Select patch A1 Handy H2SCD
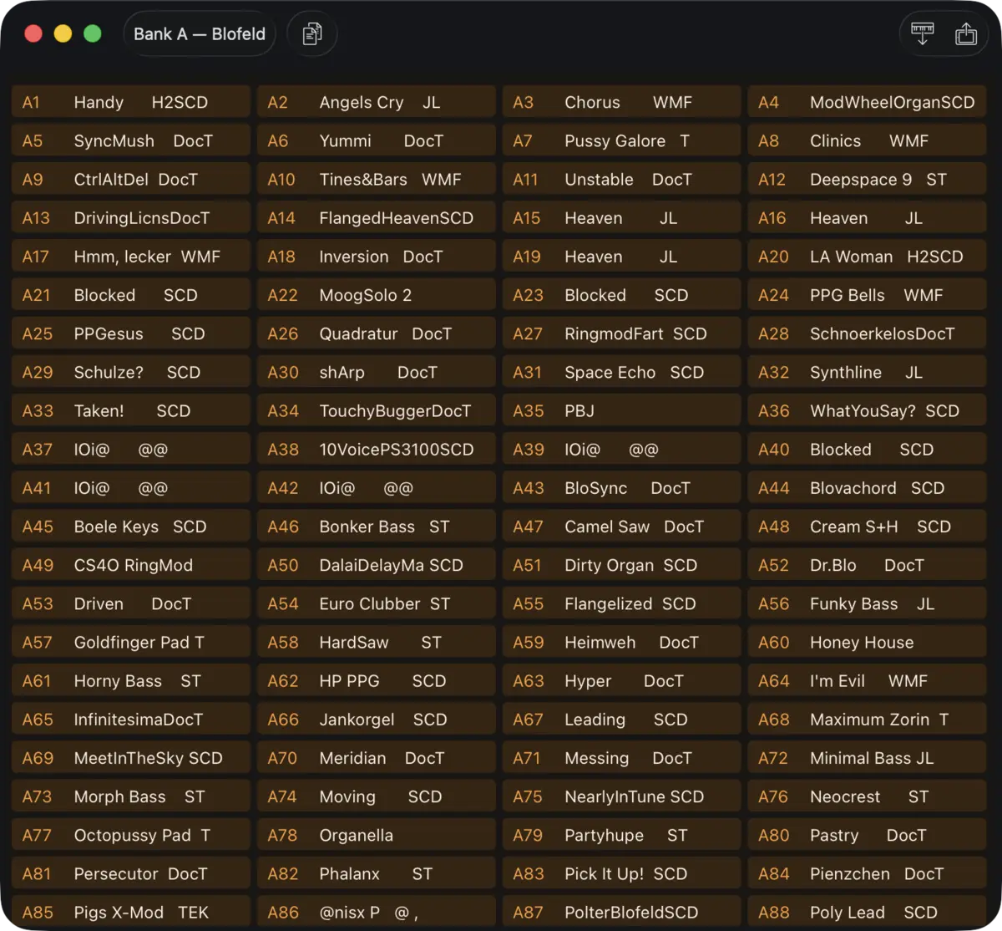Viewport: 1002px width, 931px height. (x=131, y=102)
